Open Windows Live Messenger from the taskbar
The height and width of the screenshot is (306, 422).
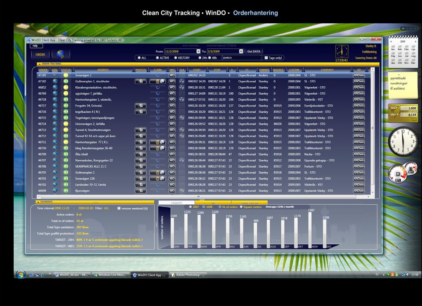click(x=110, y=275)
